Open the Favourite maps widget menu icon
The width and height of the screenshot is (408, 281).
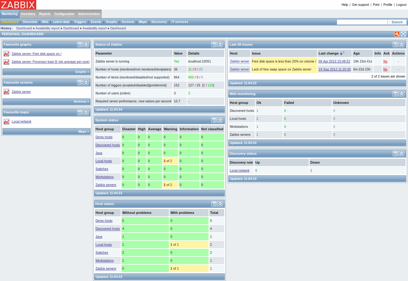pos(80,112)
